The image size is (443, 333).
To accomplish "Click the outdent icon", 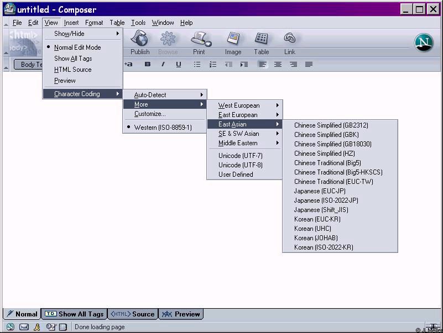I will [x=228, y=65].
